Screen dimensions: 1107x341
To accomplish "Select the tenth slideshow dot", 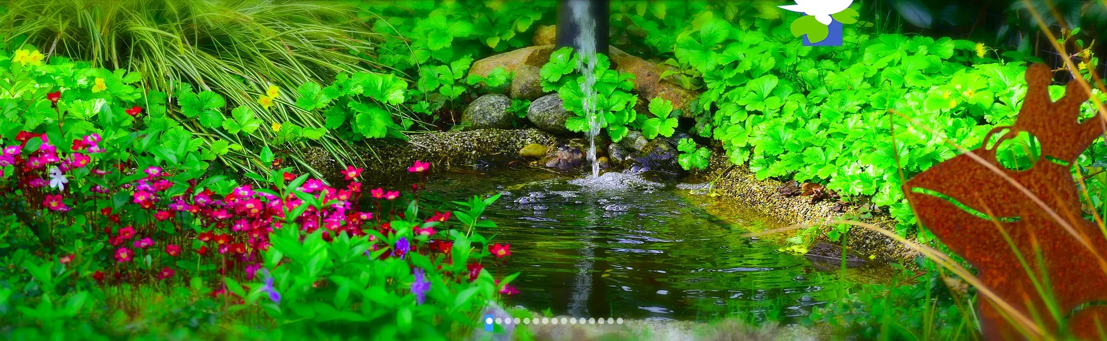I will [x=573, y=321].
